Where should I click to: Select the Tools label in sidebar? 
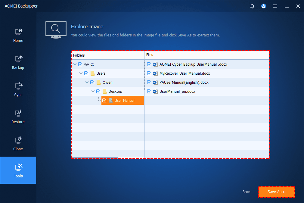[x=18, y=176]
